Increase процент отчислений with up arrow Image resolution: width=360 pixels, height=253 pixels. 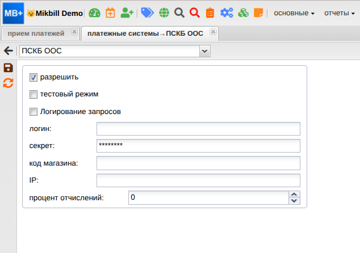[294, 194]
